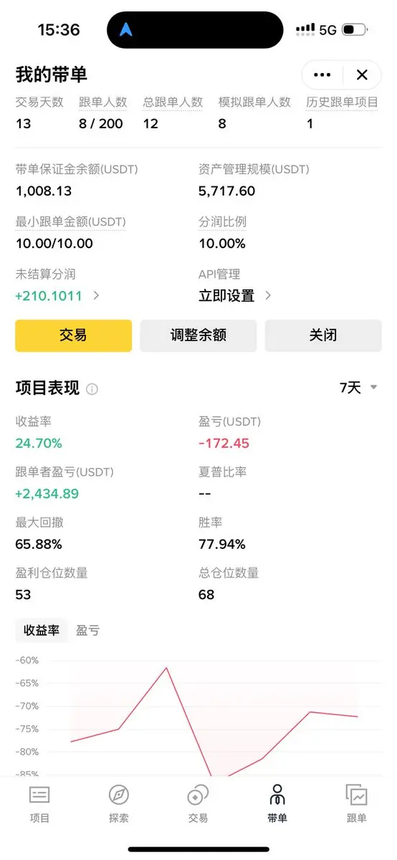Screen dimensions: 397x860
Task: Close the mini program with X
Action: [362, 75]
